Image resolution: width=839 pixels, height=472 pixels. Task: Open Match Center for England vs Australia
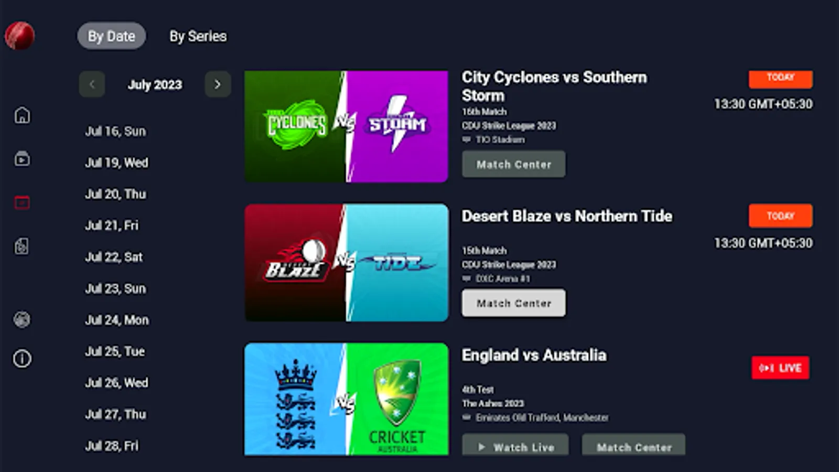[x=633, y=445]
